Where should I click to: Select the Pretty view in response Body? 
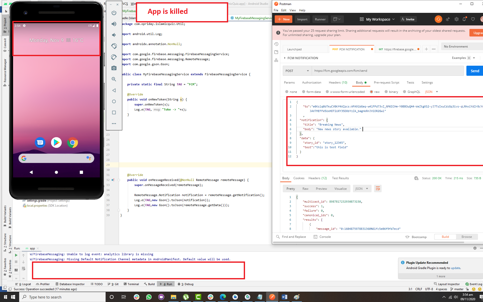coord(291,188)
